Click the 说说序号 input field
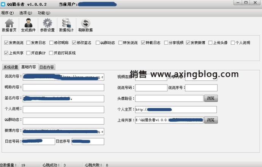 pyautogui.click(x=201, y=88)
